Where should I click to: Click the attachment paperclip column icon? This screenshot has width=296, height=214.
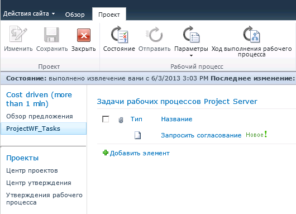tap(121, 120)
